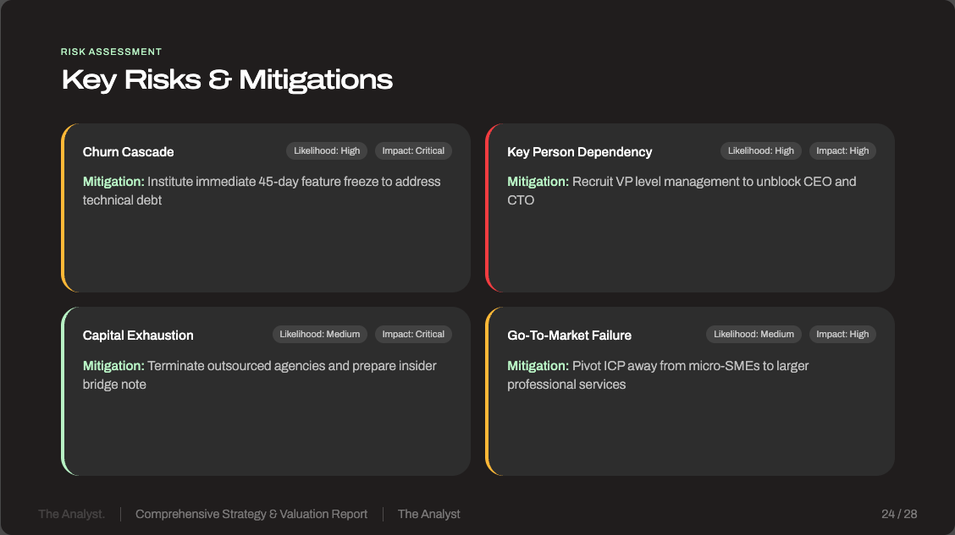
Task: Click 'Likelihood: High' badge in Churn Cascade card
Action: tap(327, 150)
